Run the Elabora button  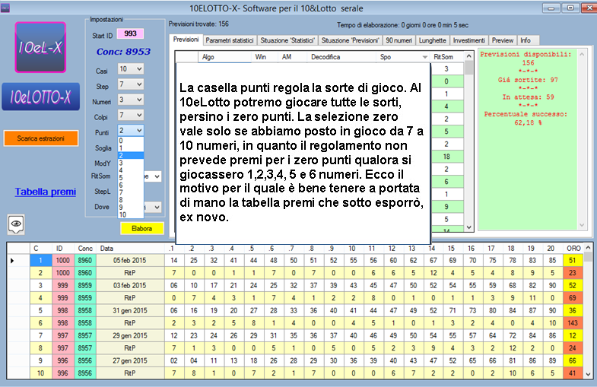pos(141,228)
